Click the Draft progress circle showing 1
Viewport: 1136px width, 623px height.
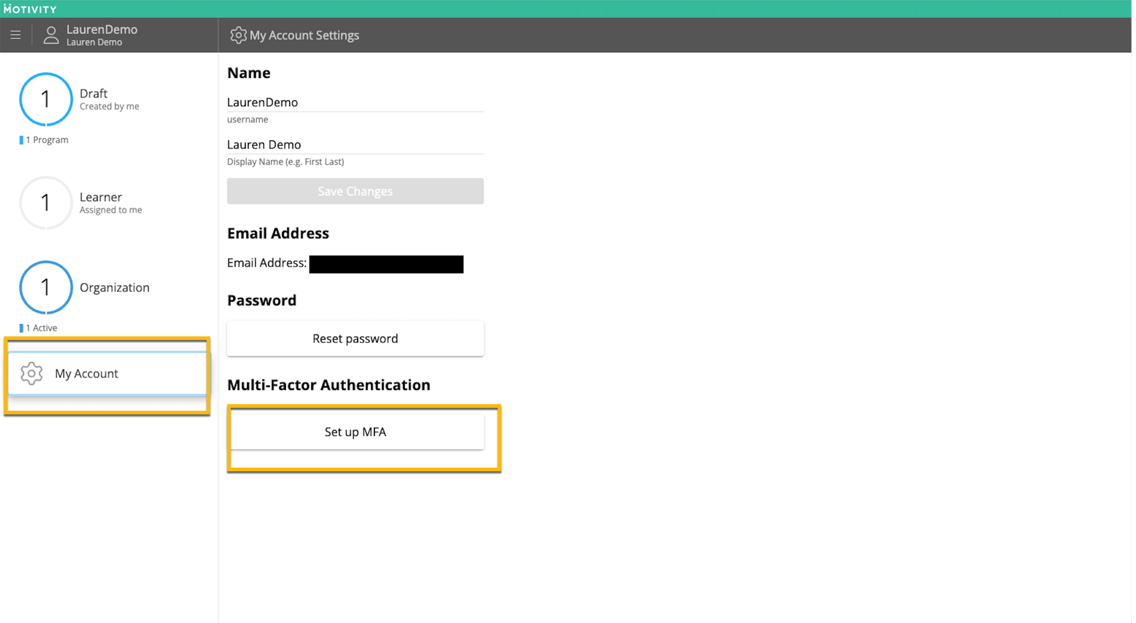point(46,100)
